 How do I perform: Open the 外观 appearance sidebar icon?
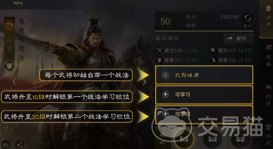[x=268, y=134]
